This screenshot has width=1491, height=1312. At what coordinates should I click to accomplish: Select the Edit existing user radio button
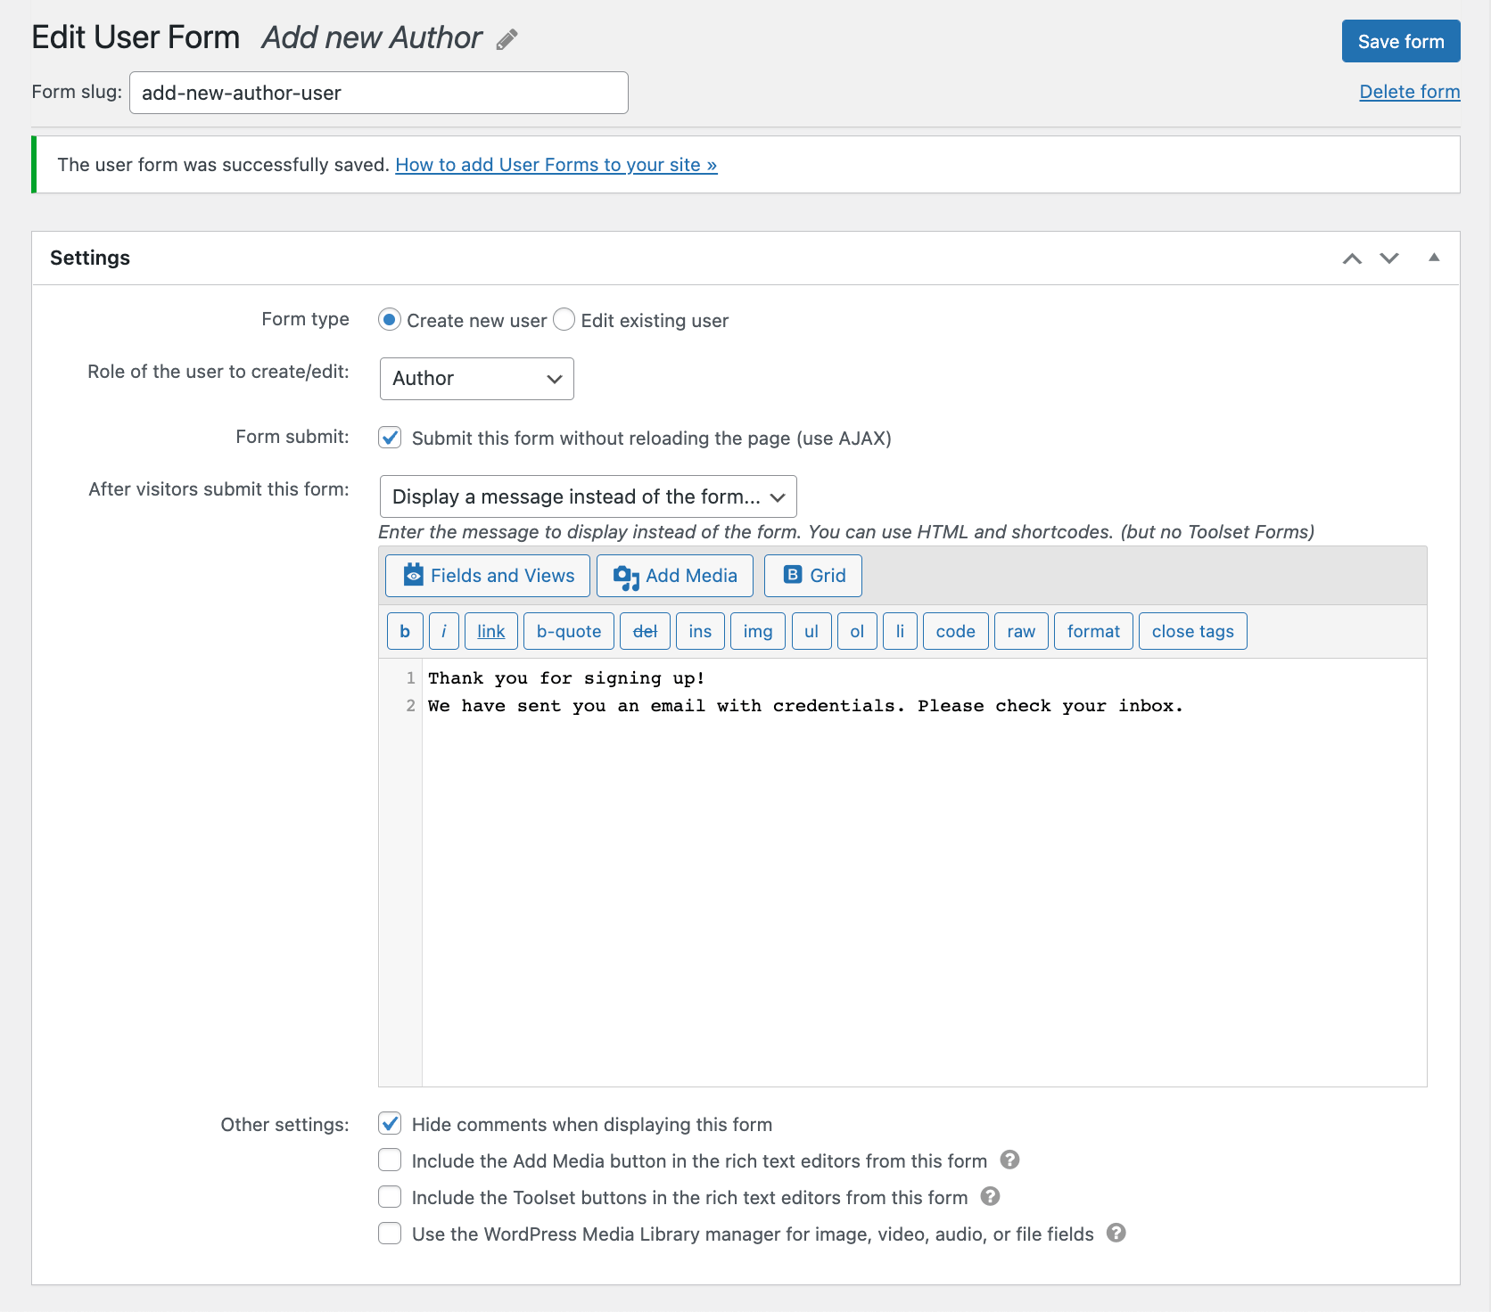pyautogui.click(x=564, y=319)
